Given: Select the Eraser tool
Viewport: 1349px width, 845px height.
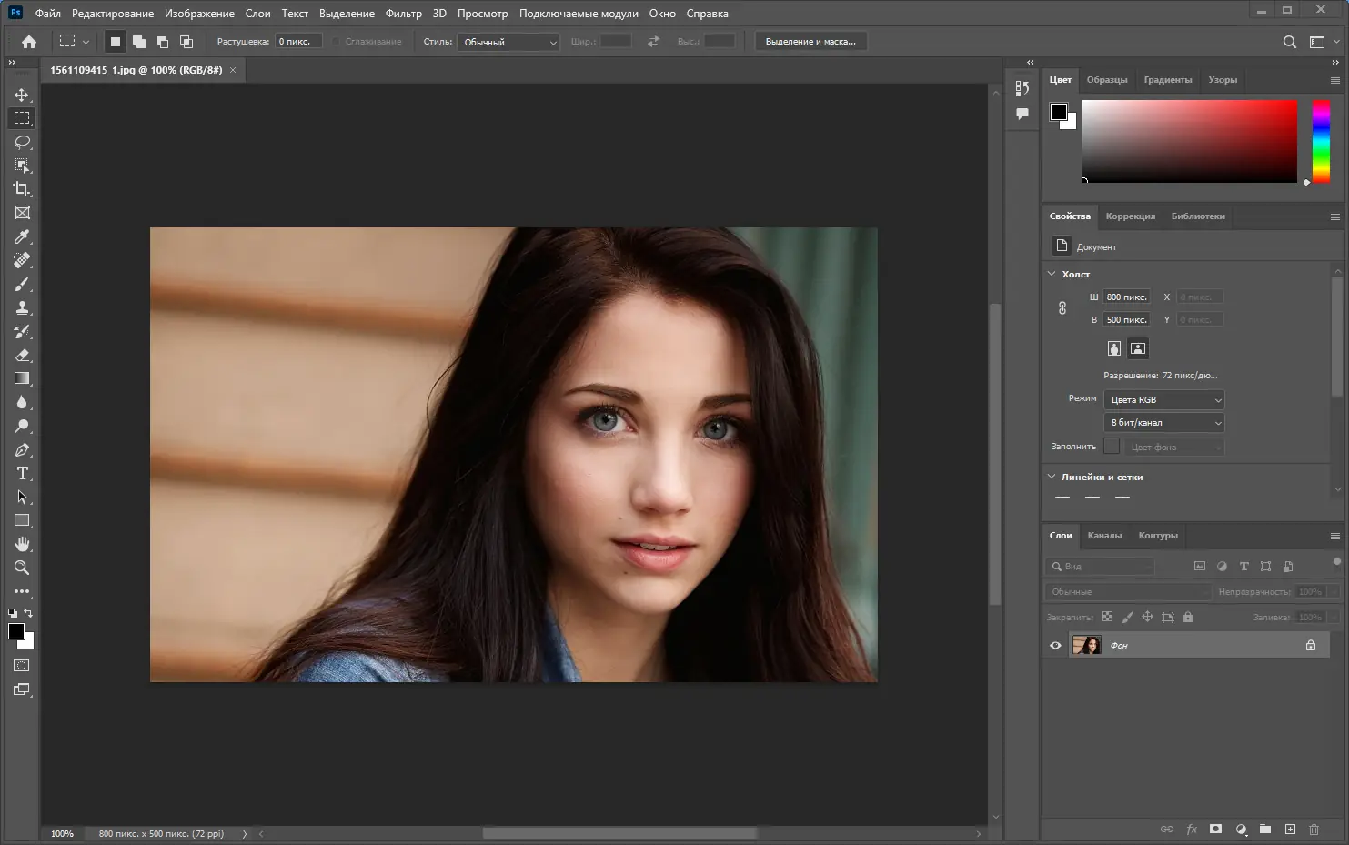Looking at the screenshot, I should (x=22, y=356).
